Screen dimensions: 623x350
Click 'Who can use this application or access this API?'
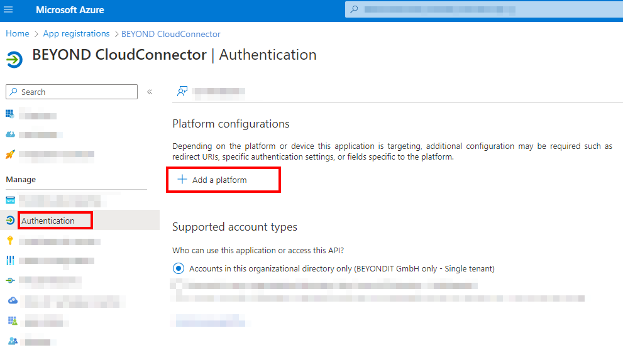pyautogui.click(x=258, y=250)
